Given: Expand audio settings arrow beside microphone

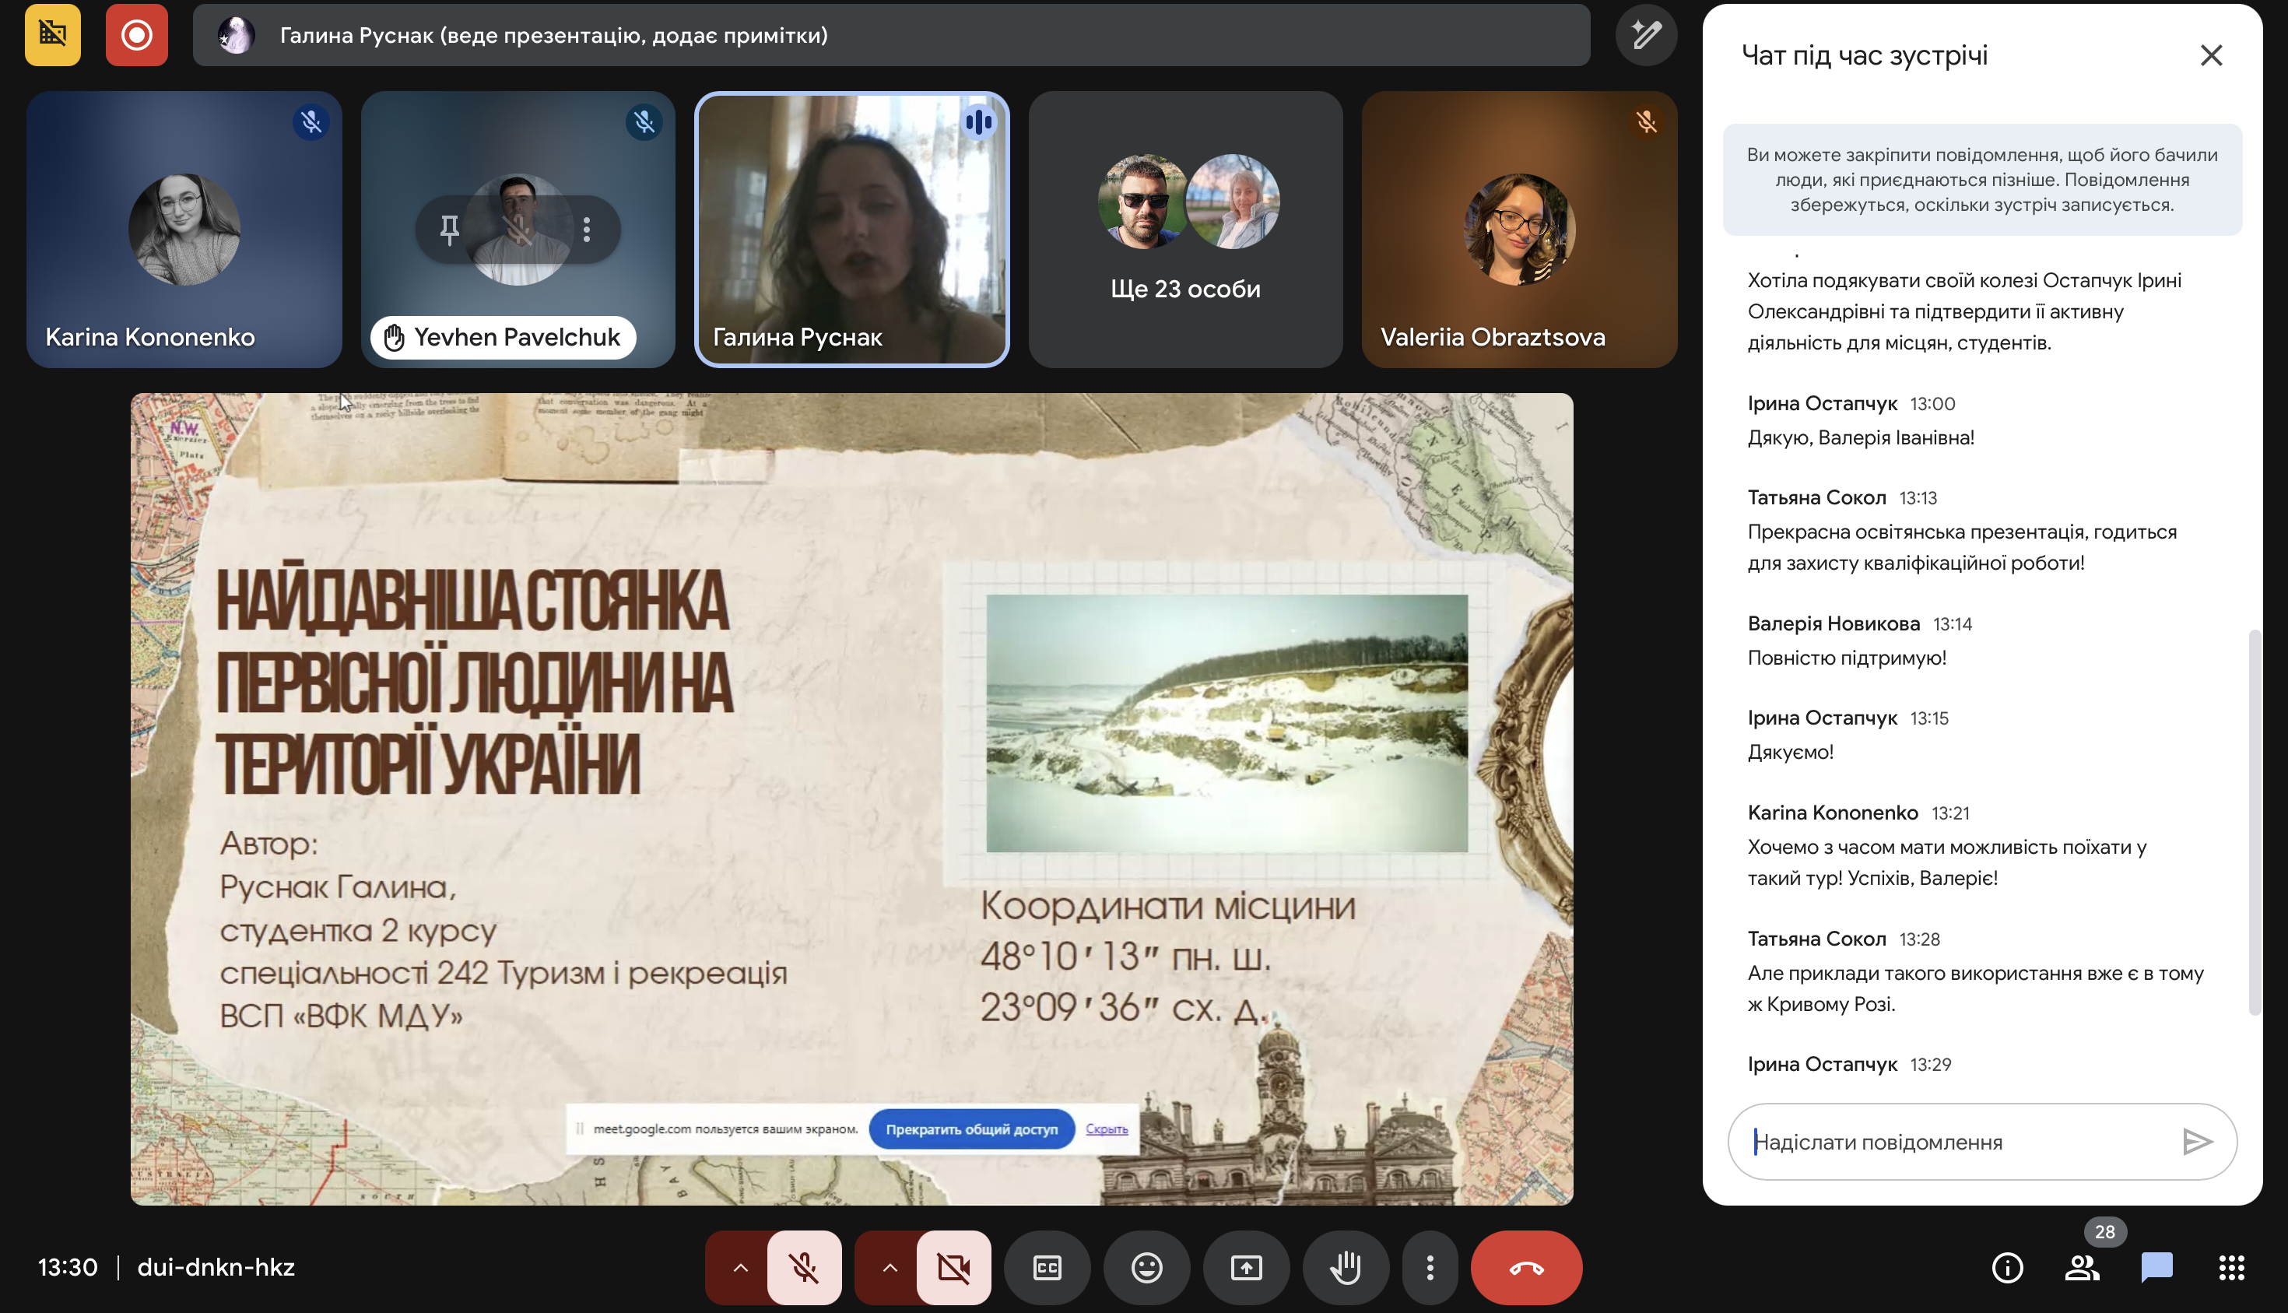Looking at the screenshot, I should coord(739,1268).
